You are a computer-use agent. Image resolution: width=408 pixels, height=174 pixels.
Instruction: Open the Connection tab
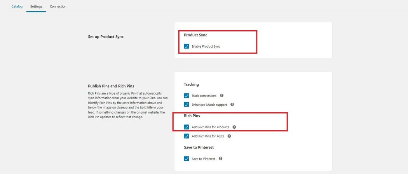point(58,7)
